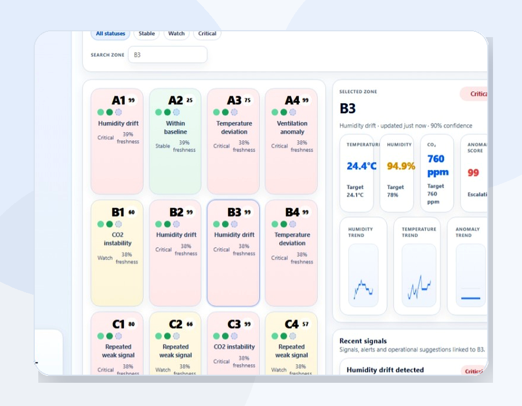Click the anomaly score badge 75 on A3
Image resolution: width=522 pixels, height=406 pixels.
pyautogui.click(x=247, y=100)
